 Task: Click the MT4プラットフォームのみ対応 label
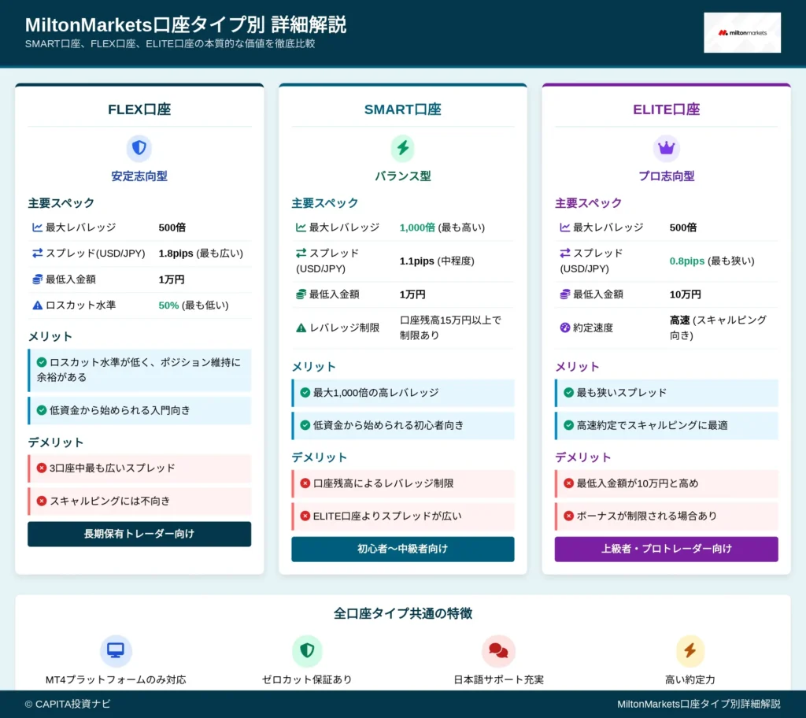116,679
